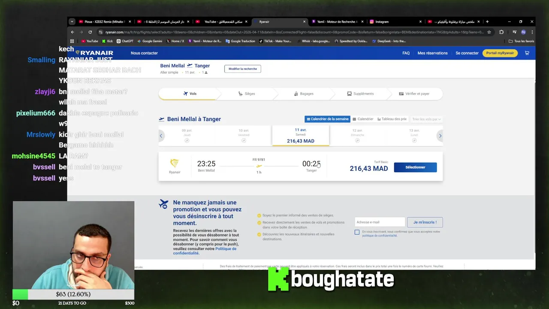Open the site info icon in address bar
Viewport: 549px width, 309px height.
pyautogui.click(x=101, y=32)
